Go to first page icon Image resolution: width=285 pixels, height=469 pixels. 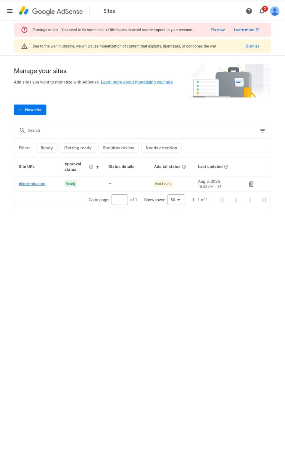coord(222,200)
